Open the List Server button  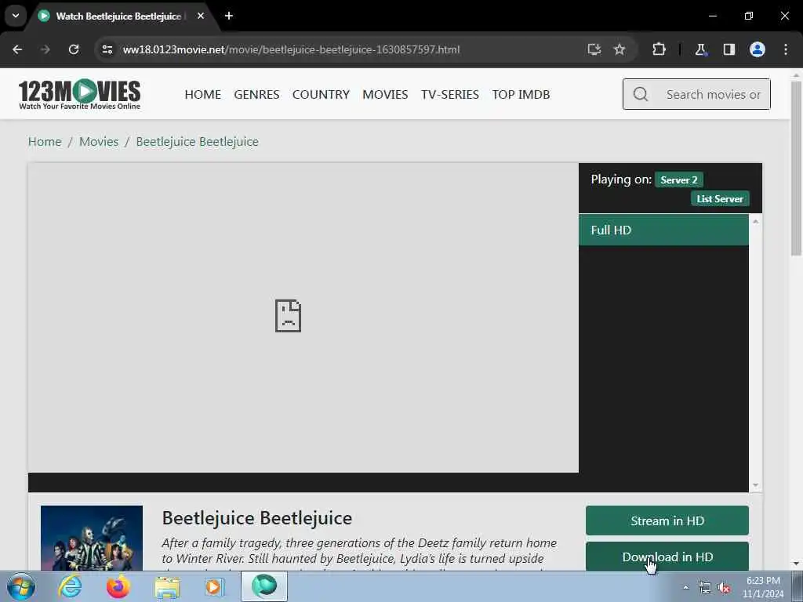pyautogui.click(x=720, y=198)
